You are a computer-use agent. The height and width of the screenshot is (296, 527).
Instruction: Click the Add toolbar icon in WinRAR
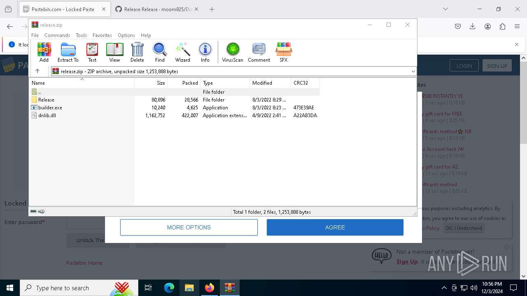coord(44,52)
